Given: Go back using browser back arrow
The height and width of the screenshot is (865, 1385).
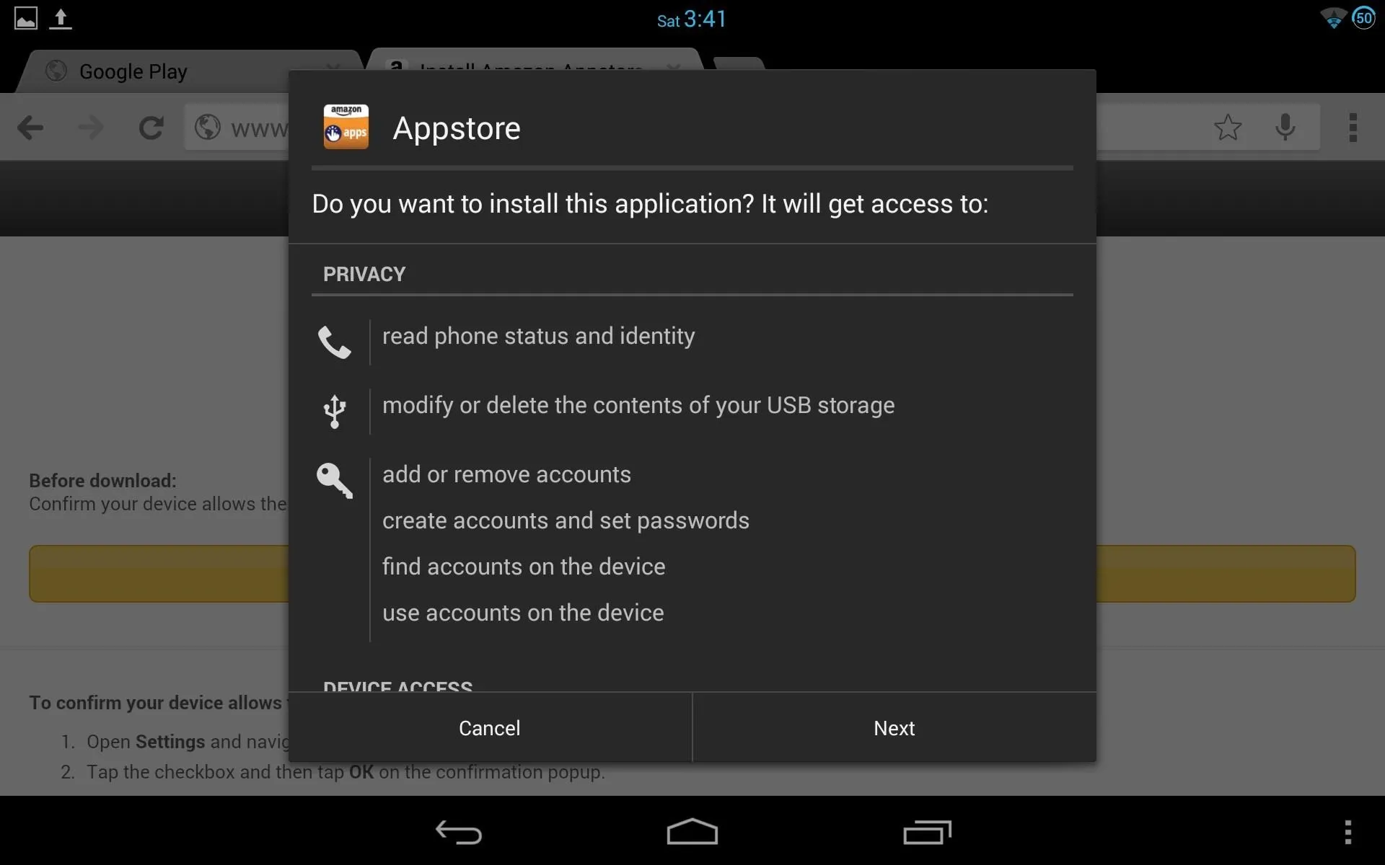Looking at the screenshot, I should coord(30,128).
